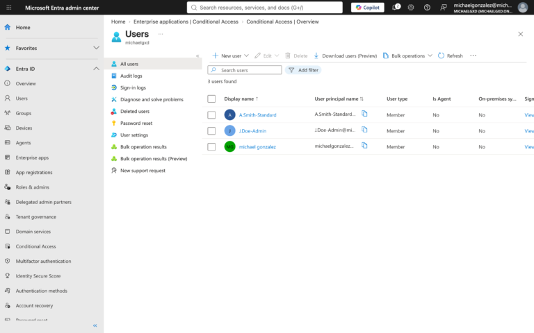Open the help question mark icon
This screenshot has width=534, height=333.
tap(427, 8)
